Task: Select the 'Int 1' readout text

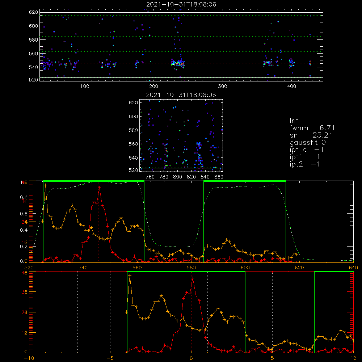Action: coord(305,121)
